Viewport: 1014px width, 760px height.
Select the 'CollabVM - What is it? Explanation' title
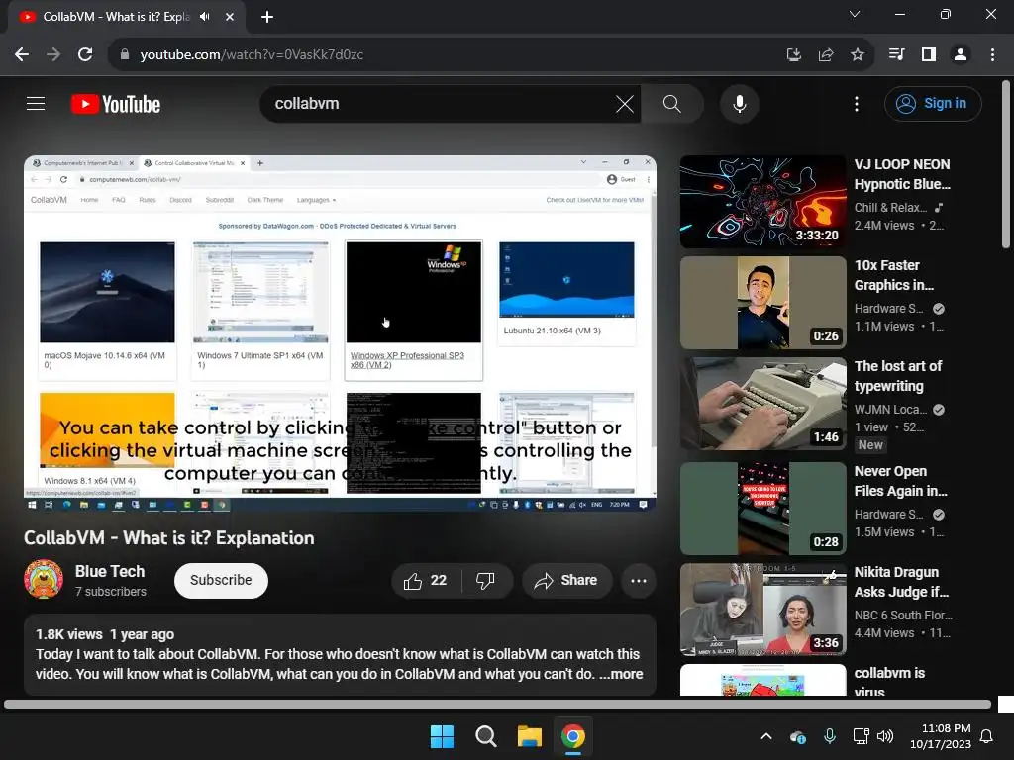click(168, 537)
